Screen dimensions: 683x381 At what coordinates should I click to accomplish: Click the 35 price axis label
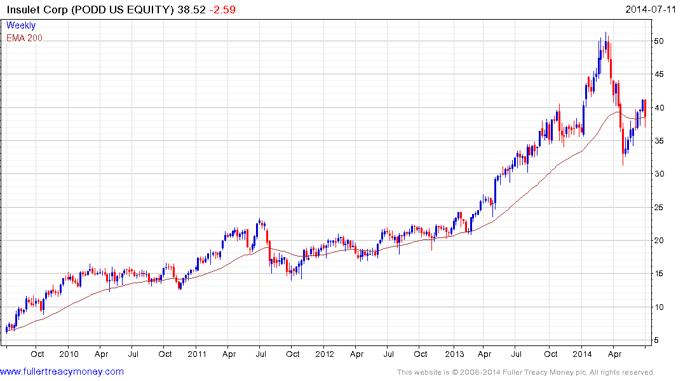[659, 140]
